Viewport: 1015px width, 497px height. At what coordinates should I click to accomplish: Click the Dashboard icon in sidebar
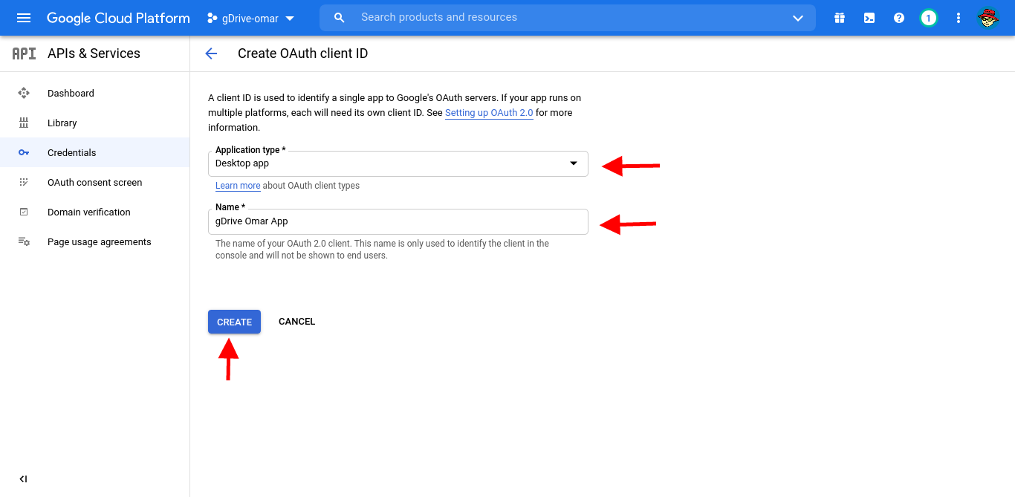[x=22, y=93]
